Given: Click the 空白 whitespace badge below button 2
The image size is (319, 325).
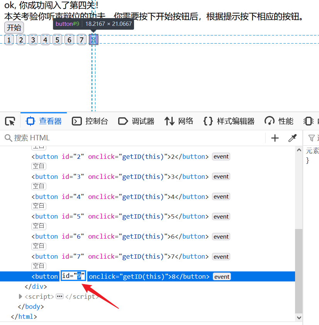Looking at the screenshot, I should 39,166.
